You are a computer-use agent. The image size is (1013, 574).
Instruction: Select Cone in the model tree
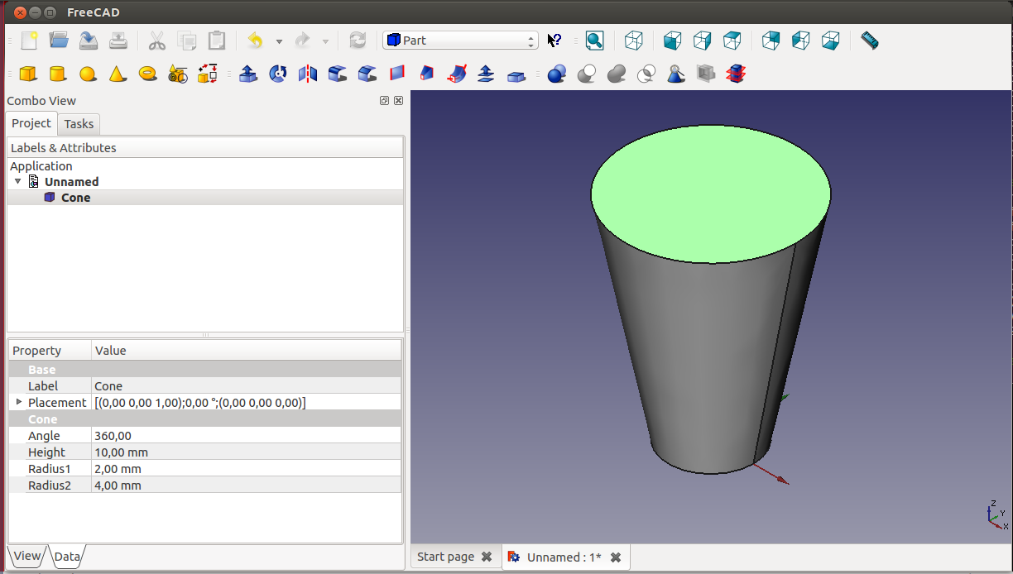tap(75, 198)
